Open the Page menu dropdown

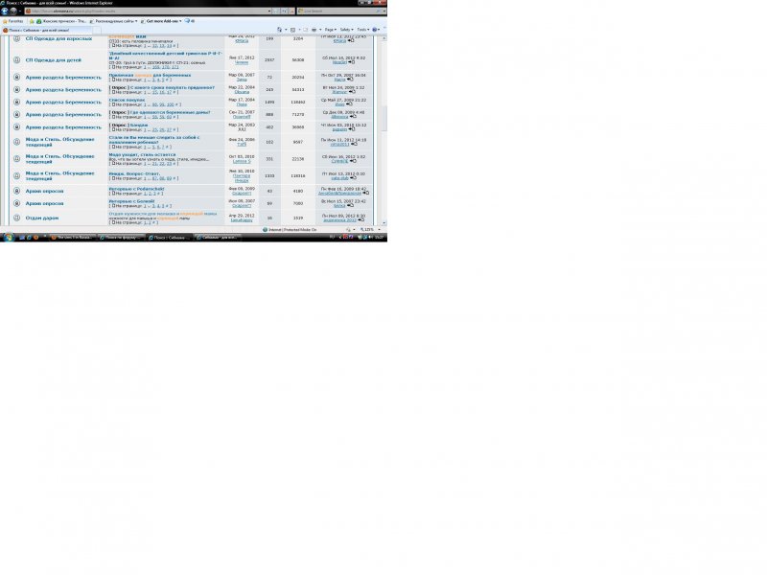click(330, 30)
